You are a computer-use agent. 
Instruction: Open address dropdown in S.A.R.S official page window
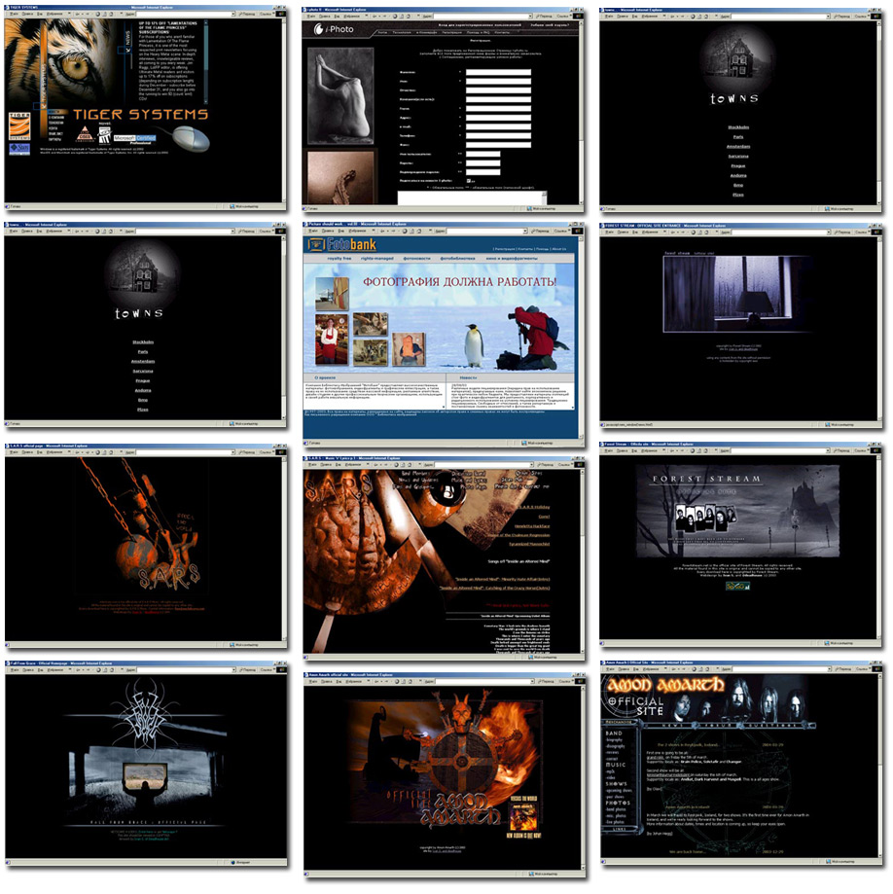coord(233,452)
